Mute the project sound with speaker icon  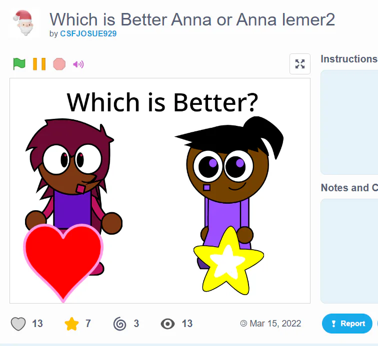coord(78,64)
